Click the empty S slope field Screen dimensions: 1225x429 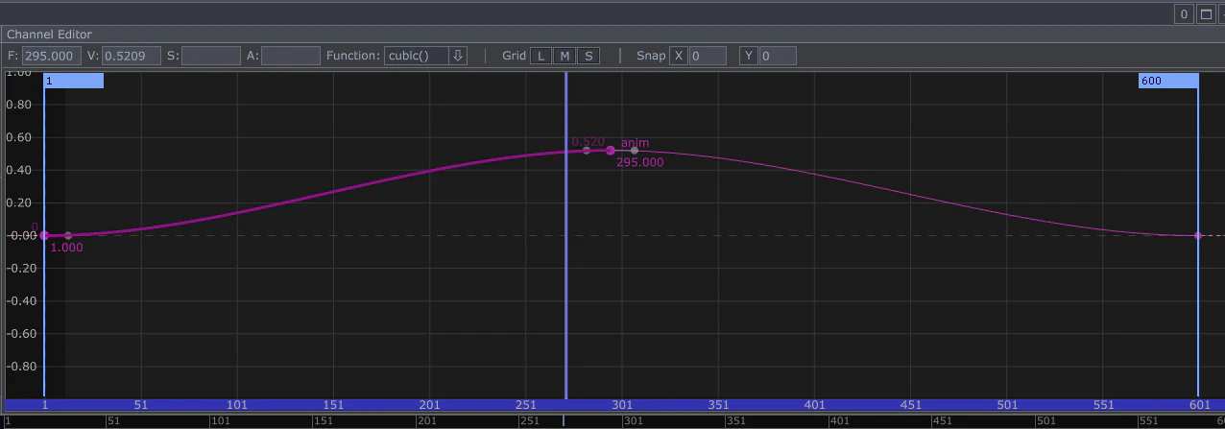(211, 56)
